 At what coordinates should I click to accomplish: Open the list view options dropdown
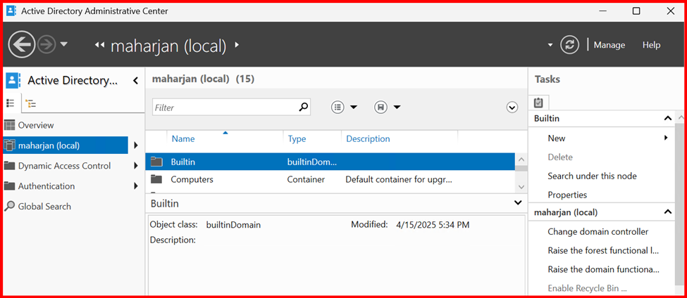point(345,107)
